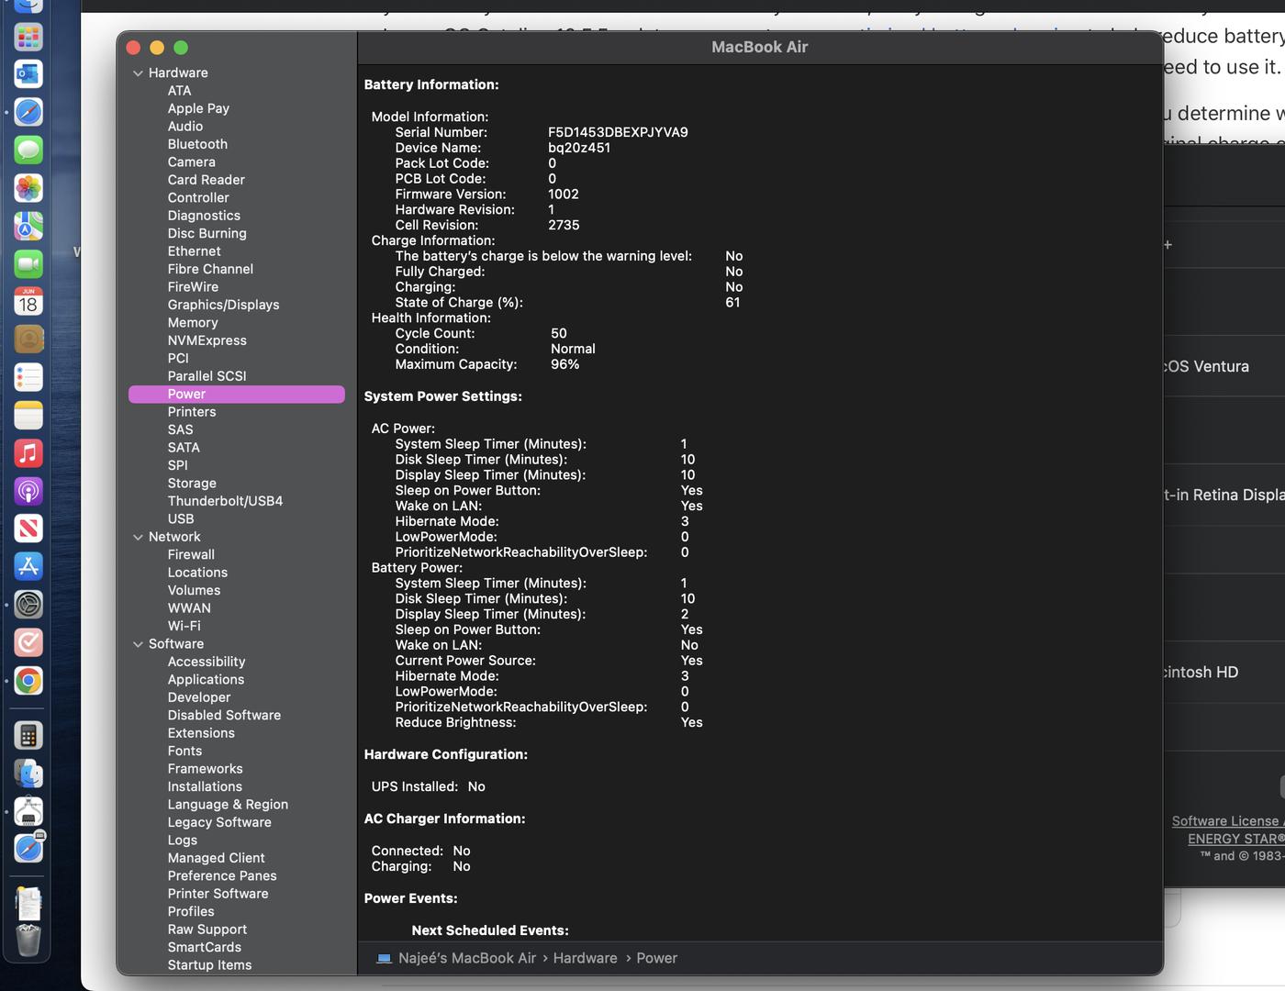The image size is (1285, 991).
Task: Click battery serial number F5D1453DBEXPJYVA9
Action: coord(618,132)
